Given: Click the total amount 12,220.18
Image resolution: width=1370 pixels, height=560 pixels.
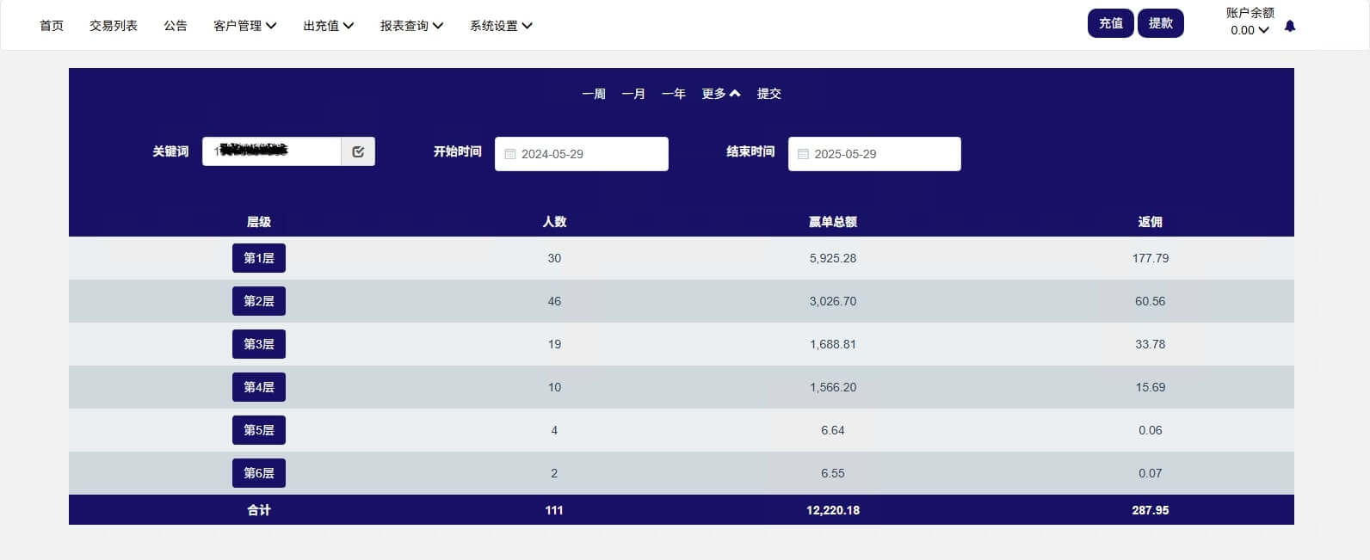Looking at the screenshot, I should [x=833, y=510].
